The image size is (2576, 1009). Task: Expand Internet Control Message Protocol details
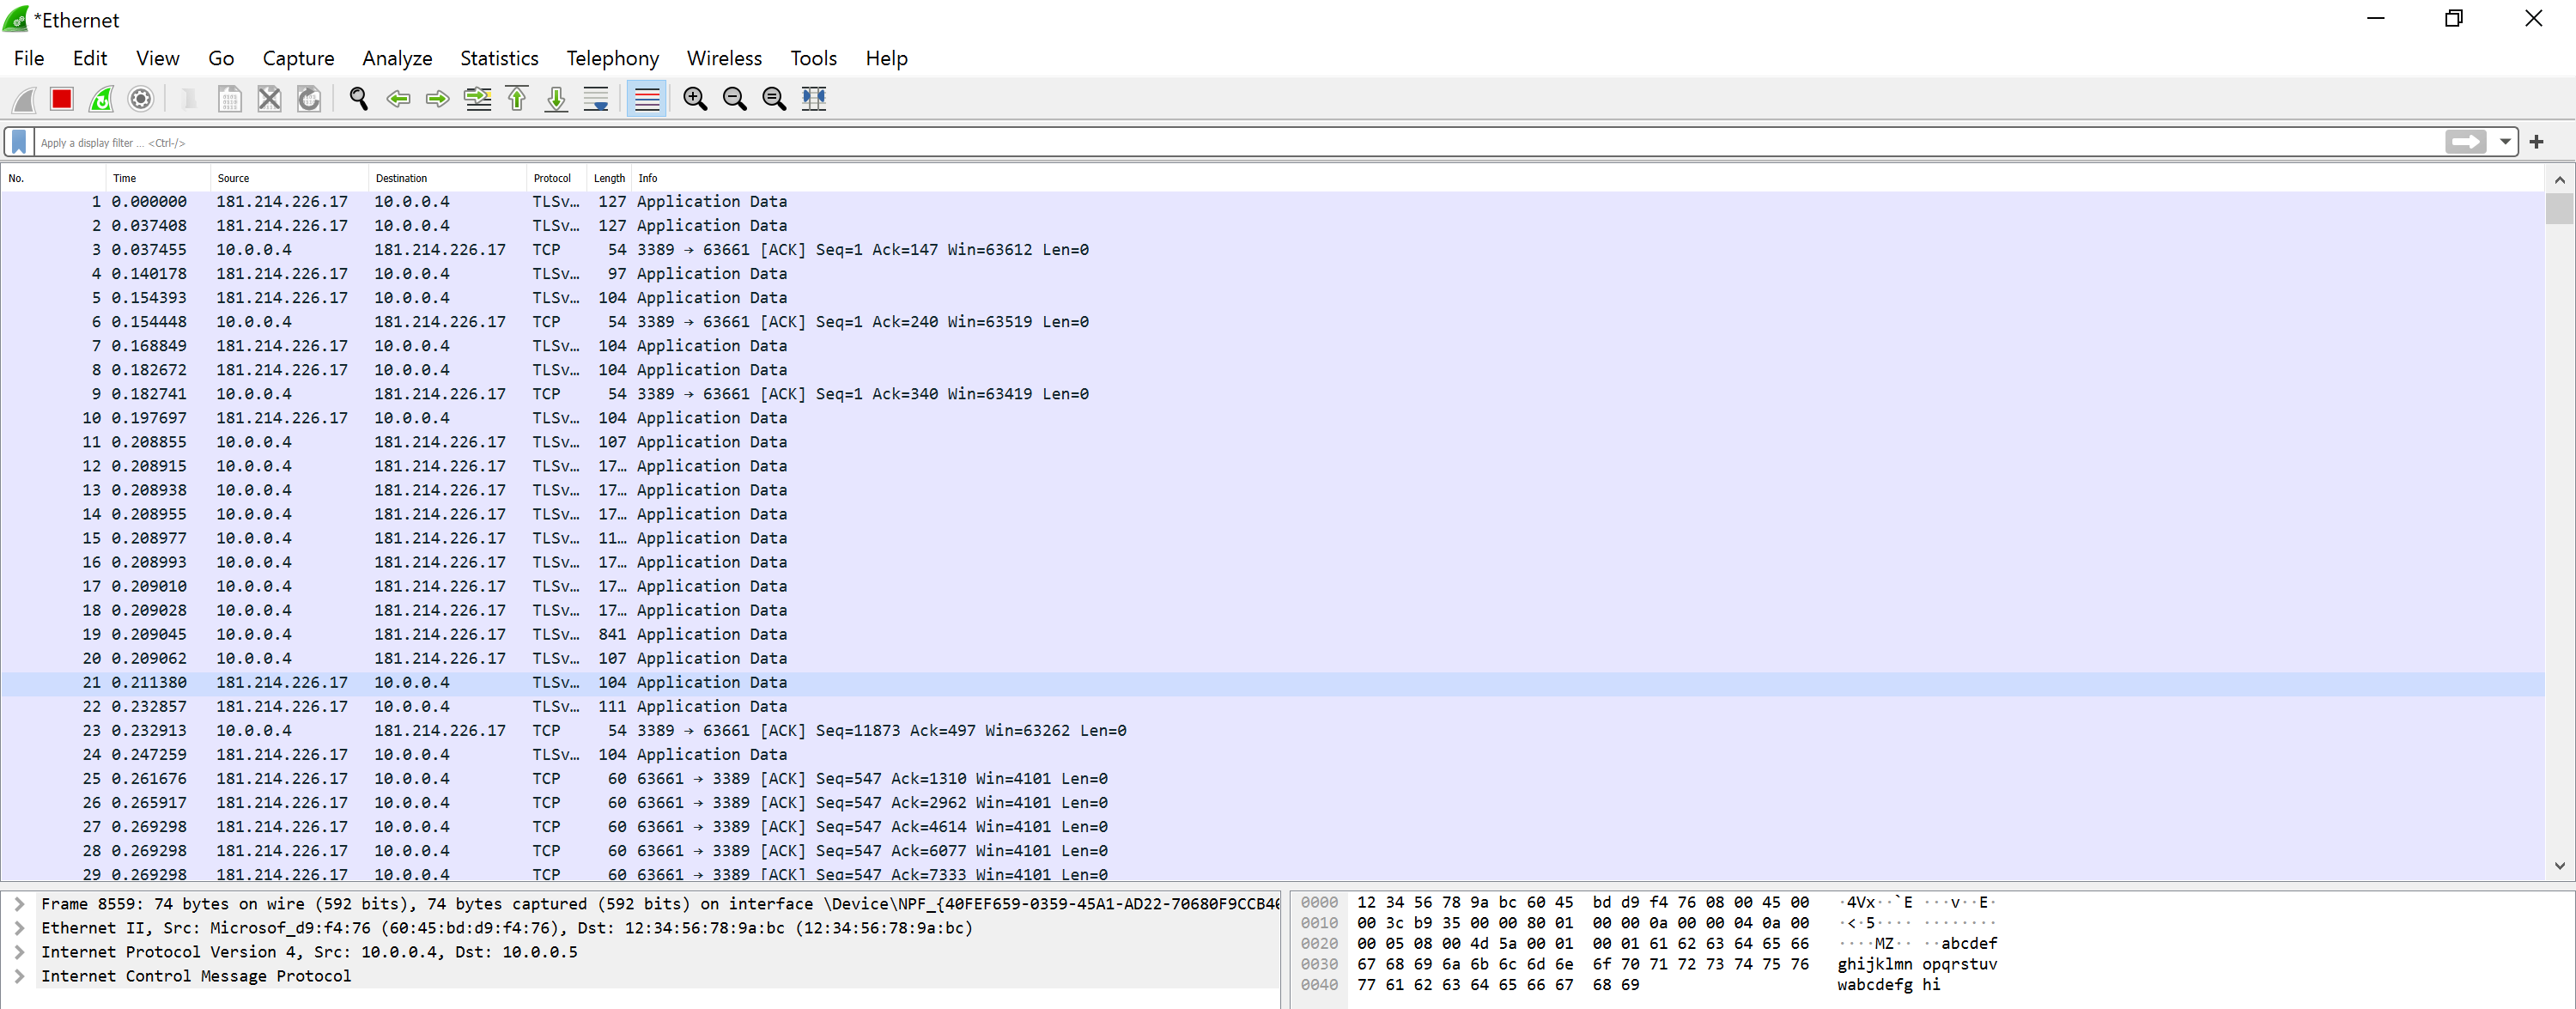19,976
